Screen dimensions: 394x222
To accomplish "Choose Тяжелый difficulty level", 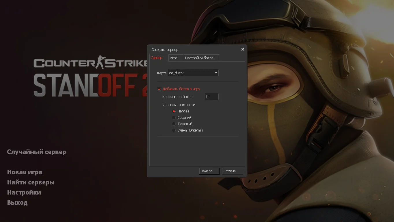I will coord(174,124).
